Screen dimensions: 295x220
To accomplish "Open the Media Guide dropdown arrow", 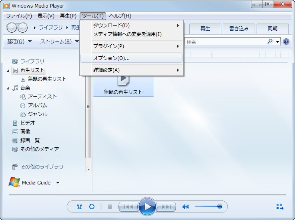I will 58,183.
